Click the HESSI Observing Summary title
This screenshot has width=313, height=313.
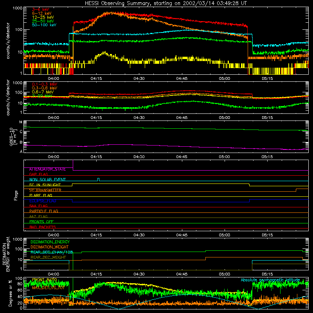tap(165, 4)
